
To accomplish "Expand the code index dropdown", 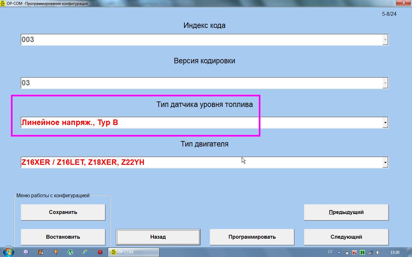I will point(385,40).
